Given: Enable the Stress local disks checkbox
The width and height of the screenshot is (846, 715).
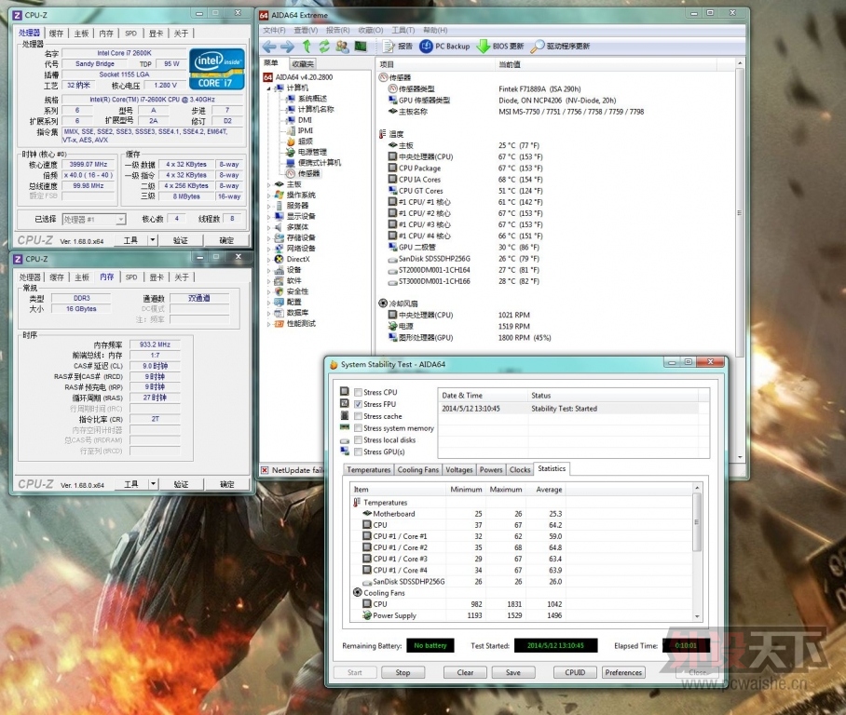Looking at the screenshot, I should (x=358, y=440).
